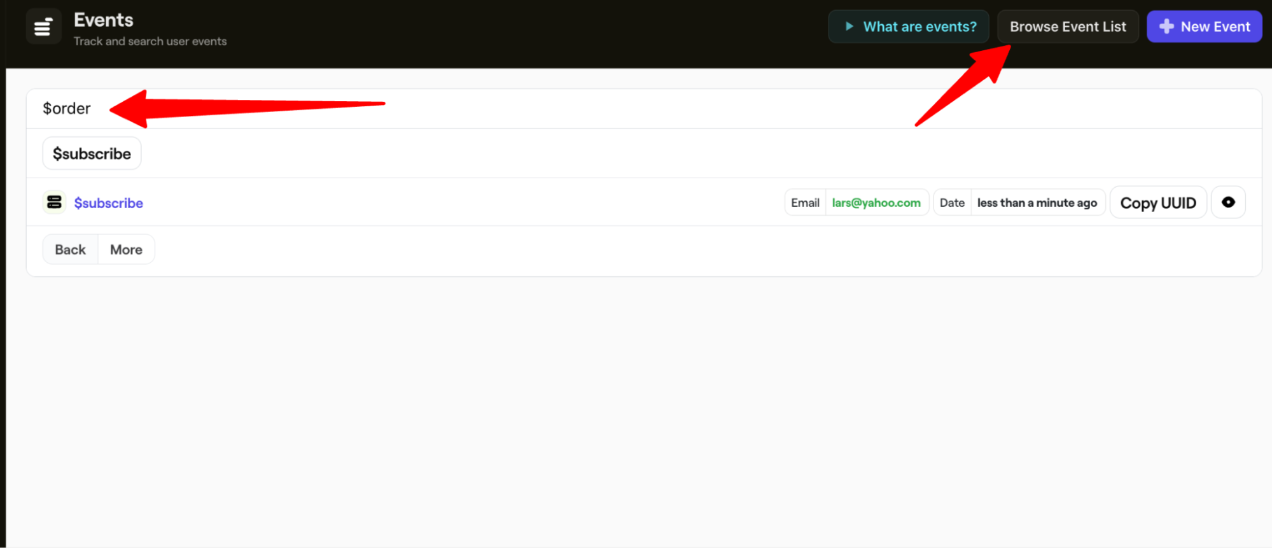Click the Date label tag
This screenshot has height=548, width=1272.
point(951,203)
